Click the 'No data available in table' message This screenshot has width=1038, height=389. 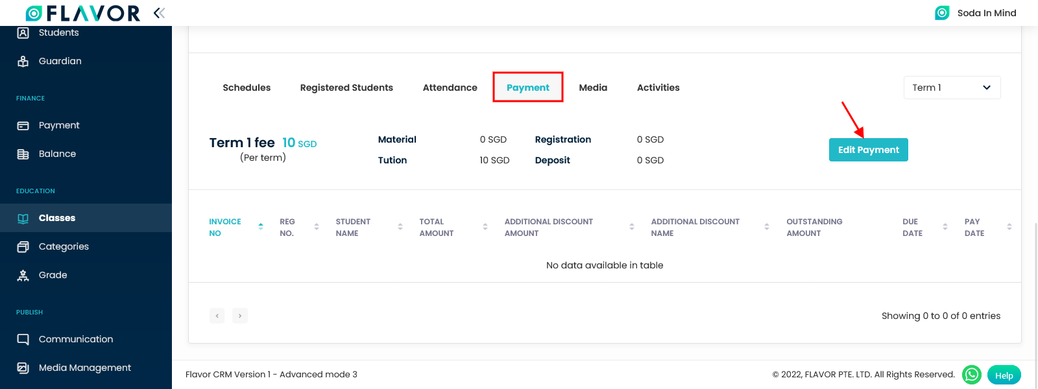605,265
